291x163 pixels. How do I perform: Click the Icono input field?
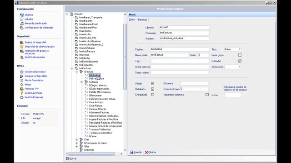coord(233,95)
